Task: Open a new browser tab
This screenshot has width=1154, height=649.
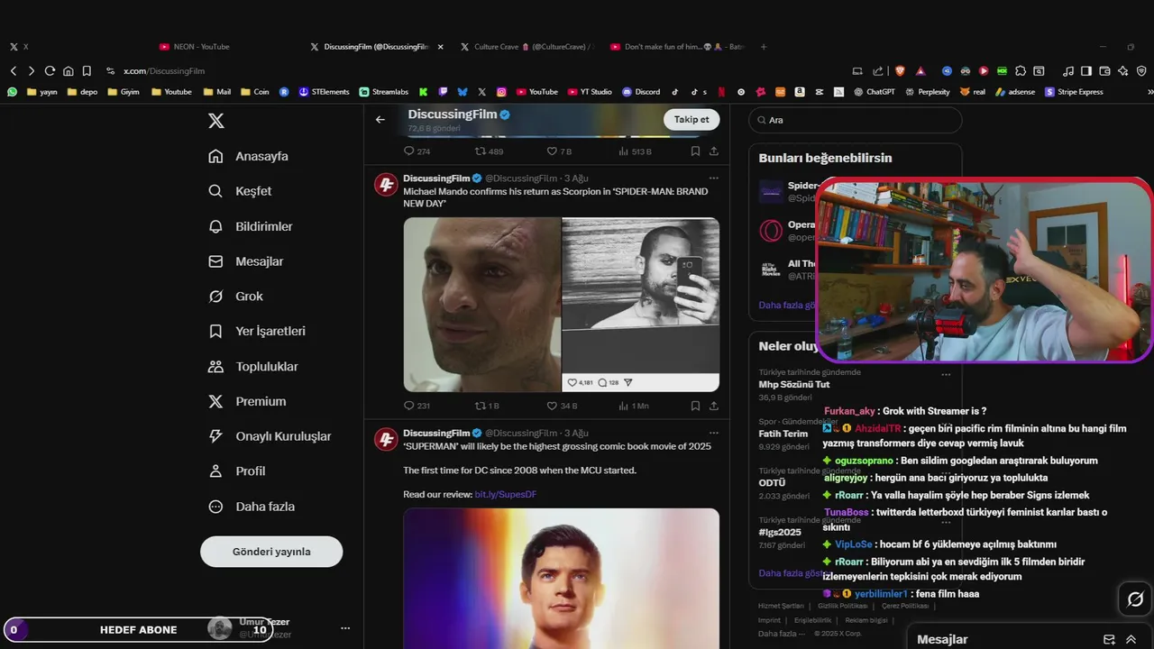Action: pos(764,47)
